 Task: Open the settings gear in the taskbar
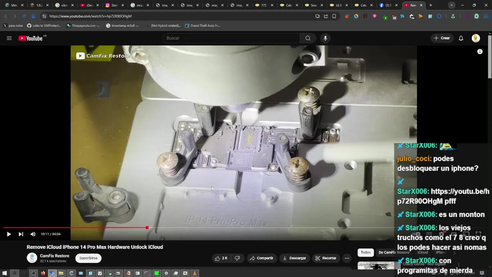coord(166,273)
